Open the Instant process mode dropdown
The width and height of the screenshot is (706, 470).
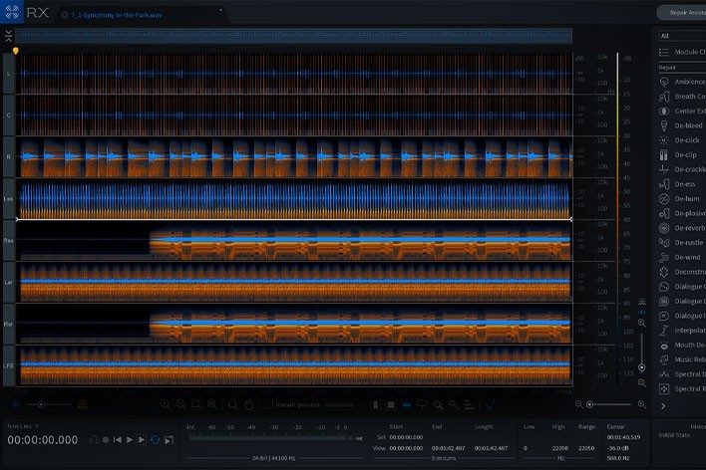pyautogui.click(x=343, y=405)
